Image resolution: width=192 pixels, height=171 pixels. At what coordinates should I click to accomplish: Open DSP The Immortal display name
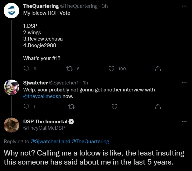pos(45,121)
